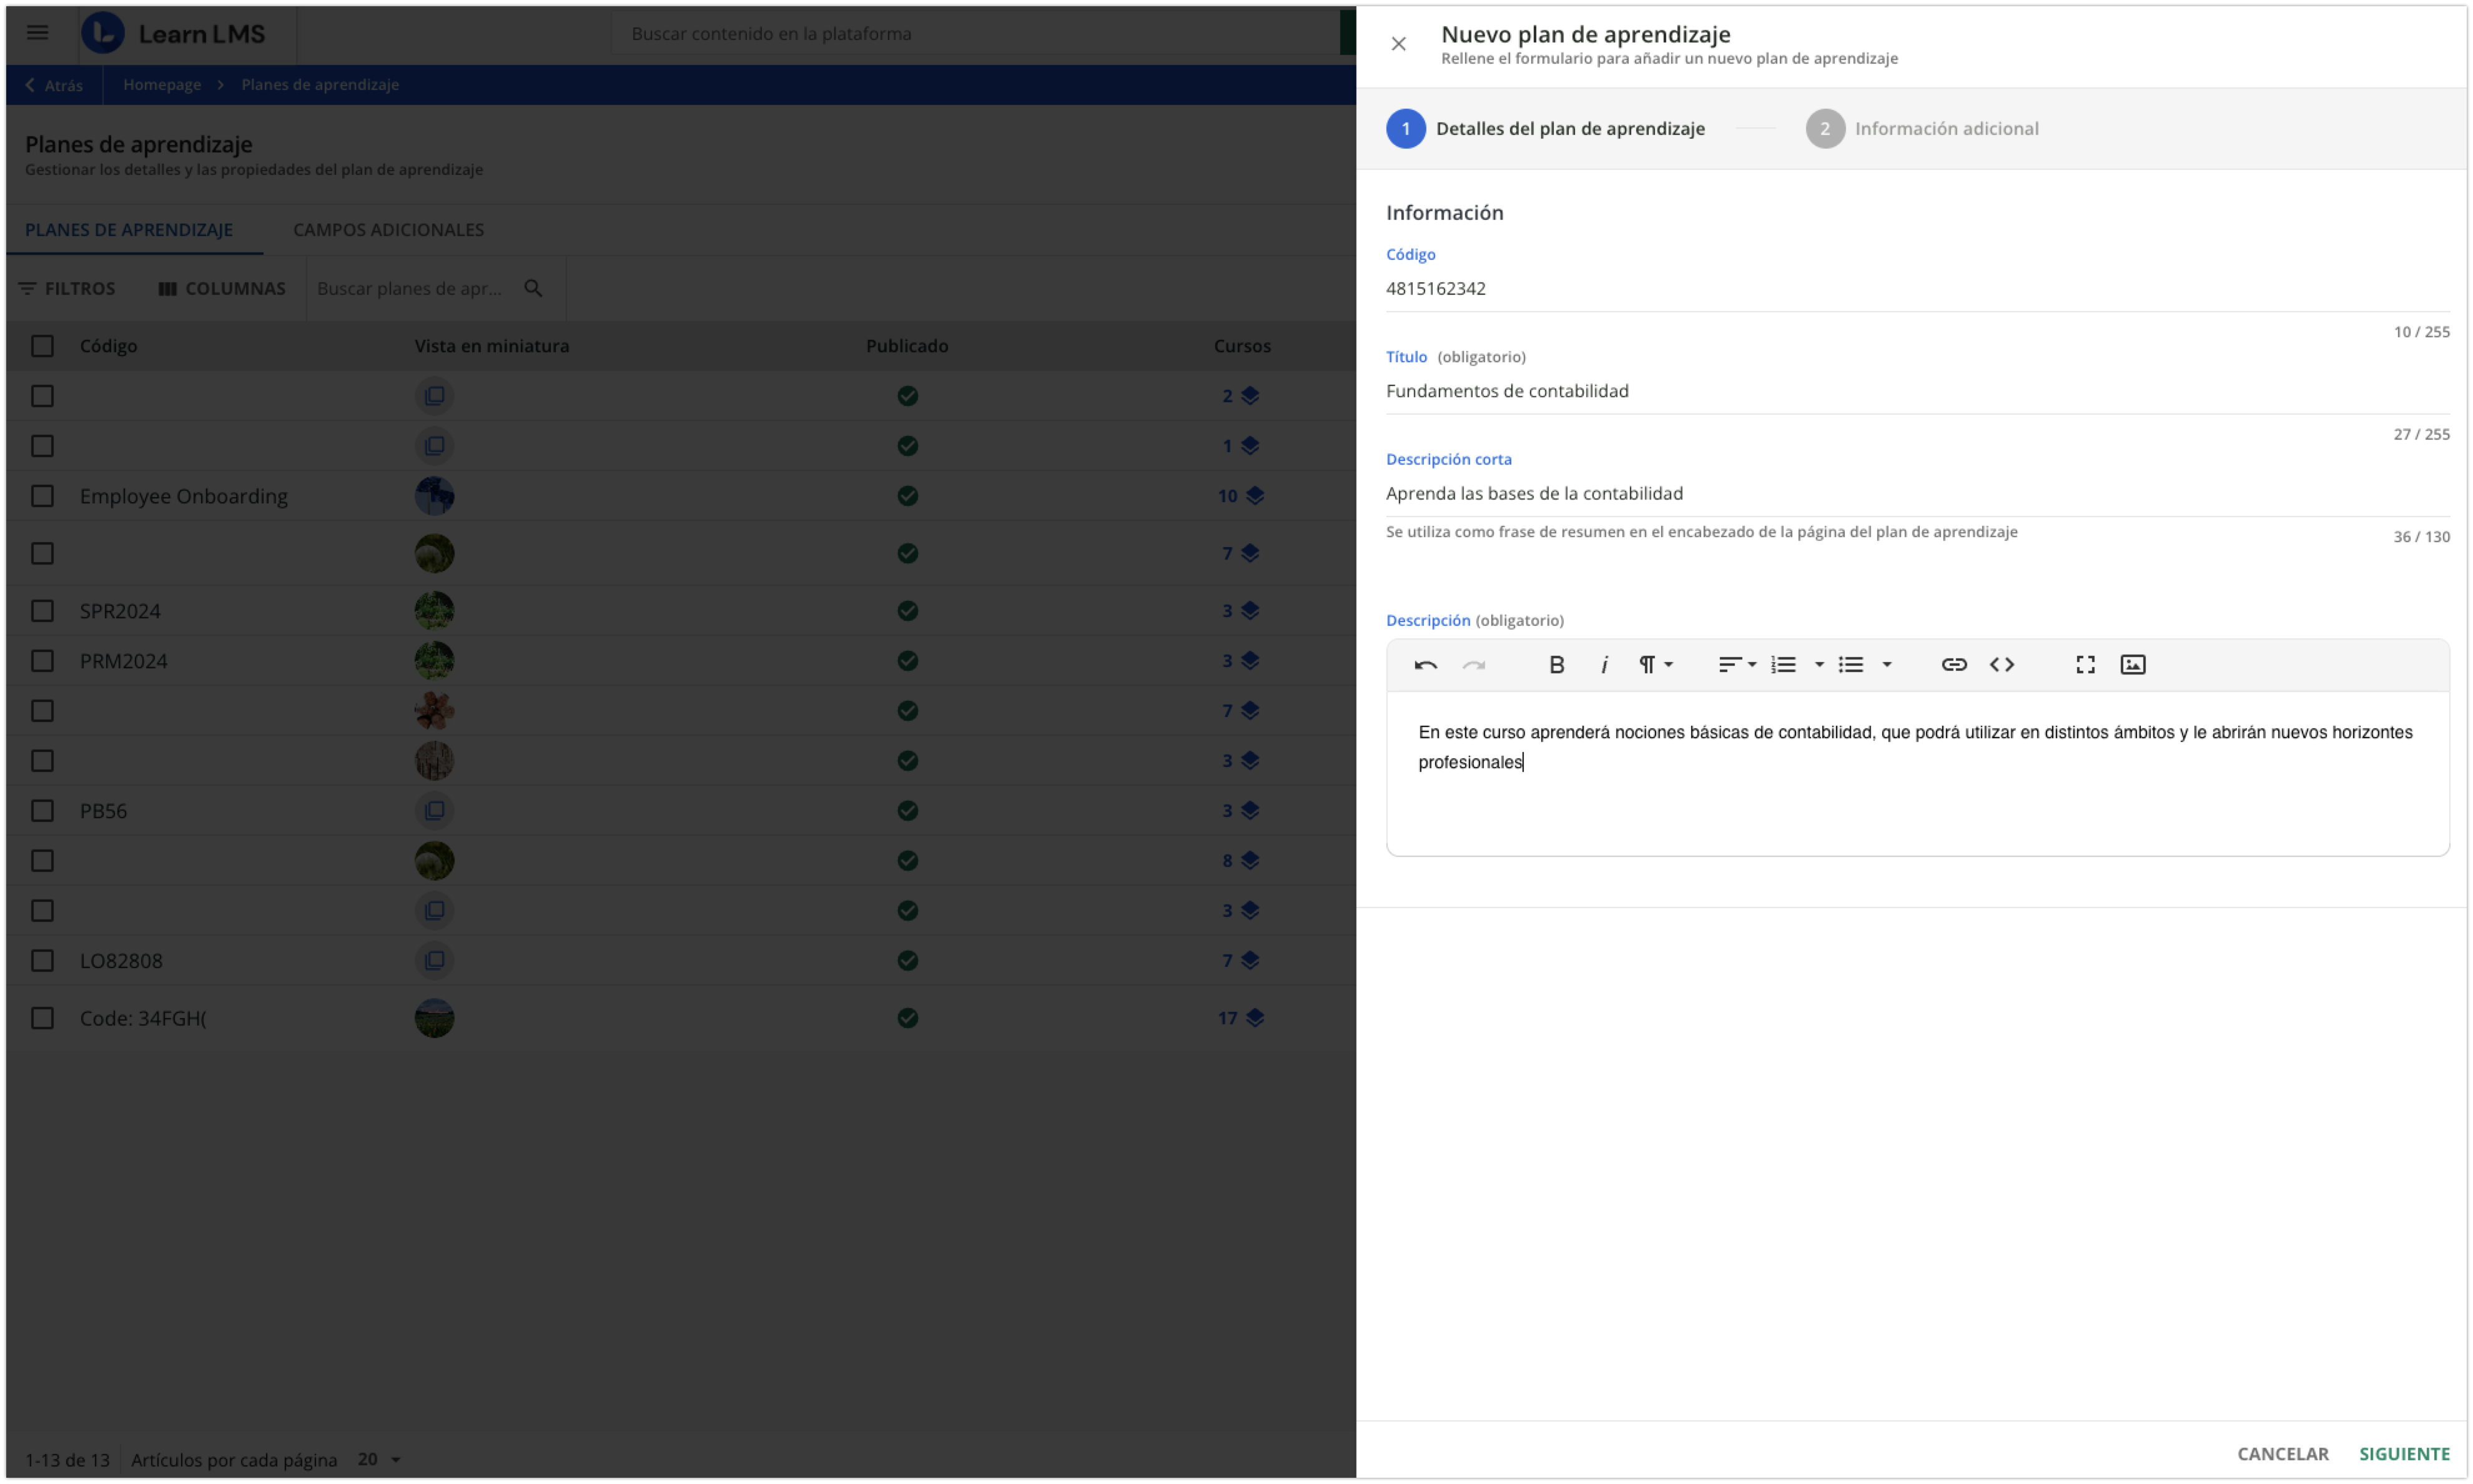Switch to Campos adicionales tab
The image size is (2473, 1484).
coord(388,230)
